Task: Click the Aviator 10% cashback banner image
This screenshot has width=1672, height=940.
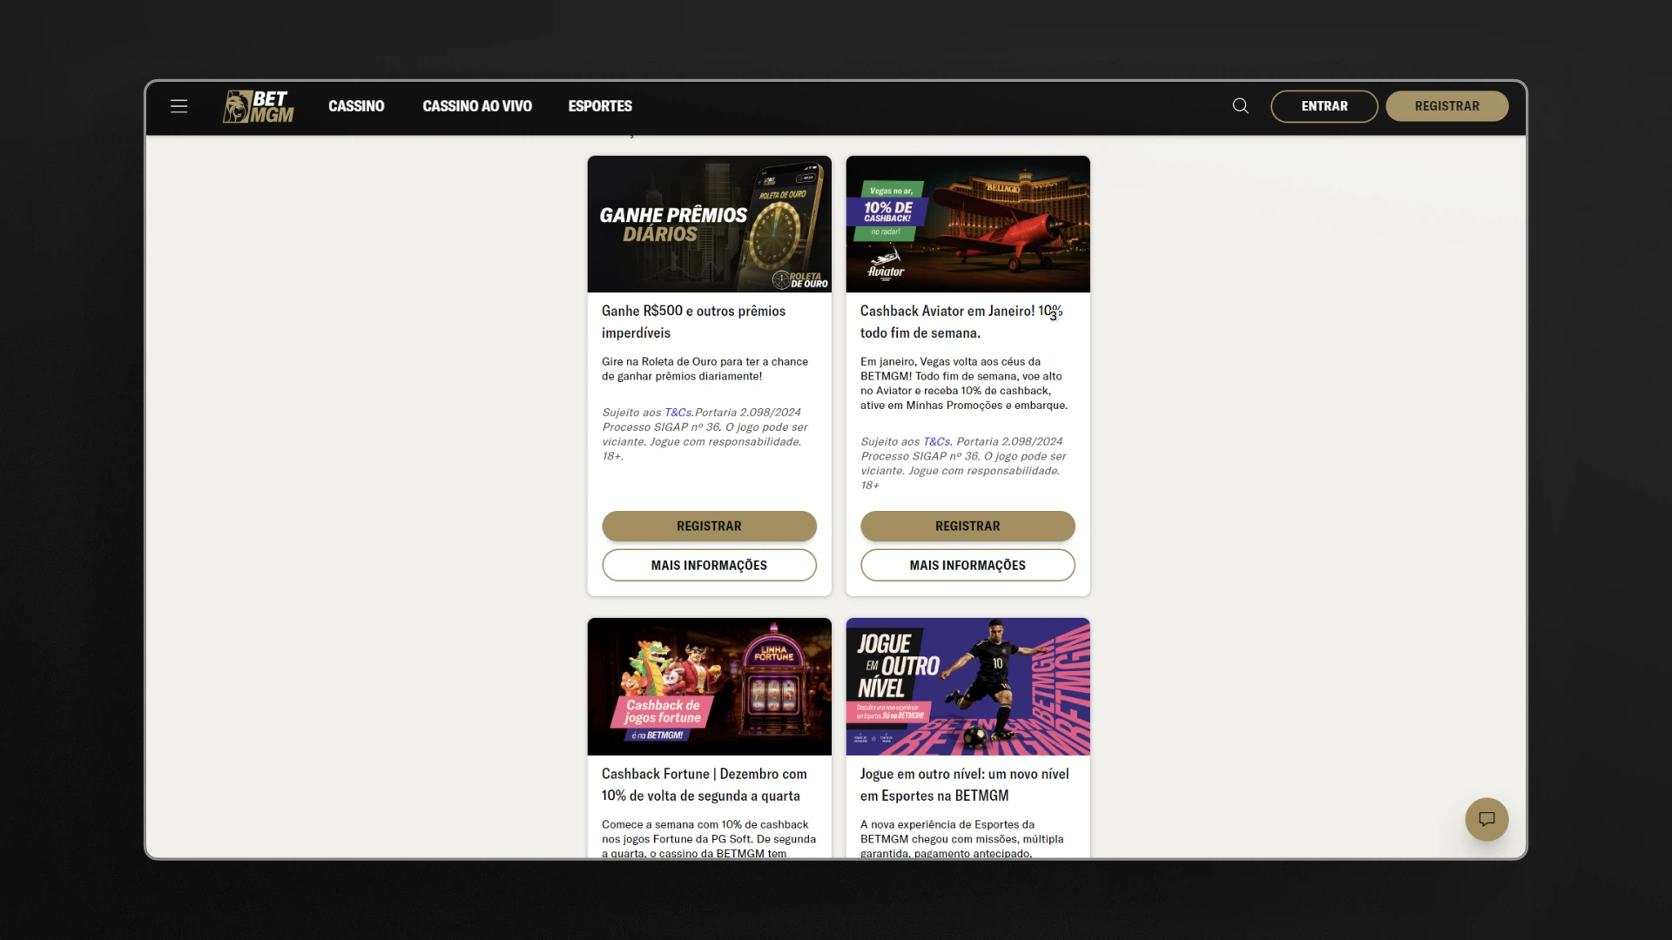Action: pos(967,224)
